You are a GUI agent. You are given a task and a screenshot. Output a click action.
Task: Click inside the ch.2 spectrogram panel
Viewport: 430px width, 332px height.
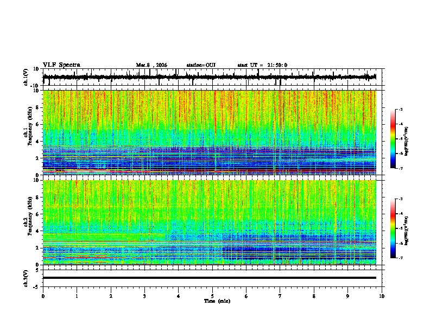pyautogui.click(x=209, y=222)
